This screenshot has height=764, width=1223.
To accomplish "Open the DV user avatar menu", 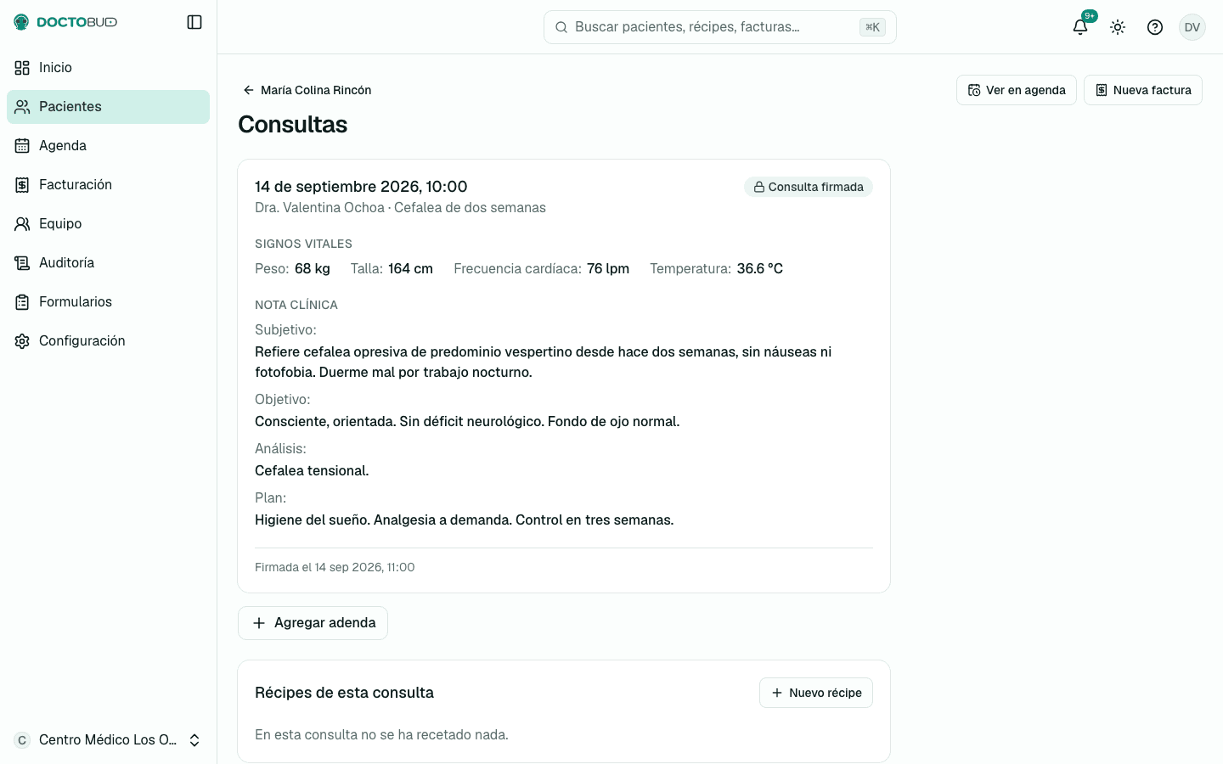I will [x=1192, y=27].
